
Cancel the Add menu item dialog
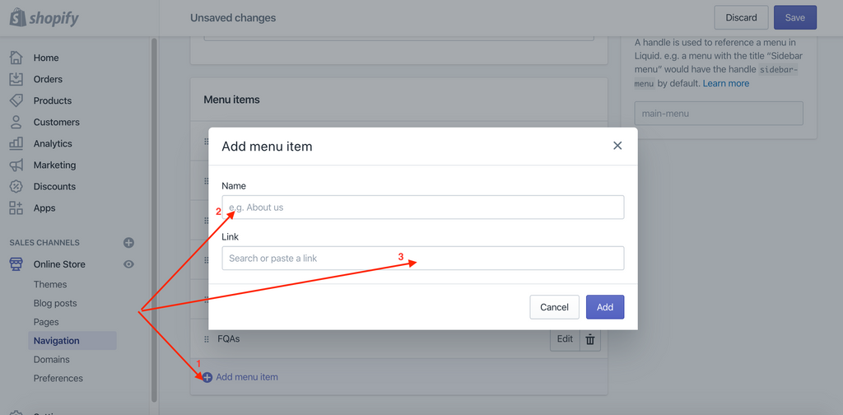[554, 307]
